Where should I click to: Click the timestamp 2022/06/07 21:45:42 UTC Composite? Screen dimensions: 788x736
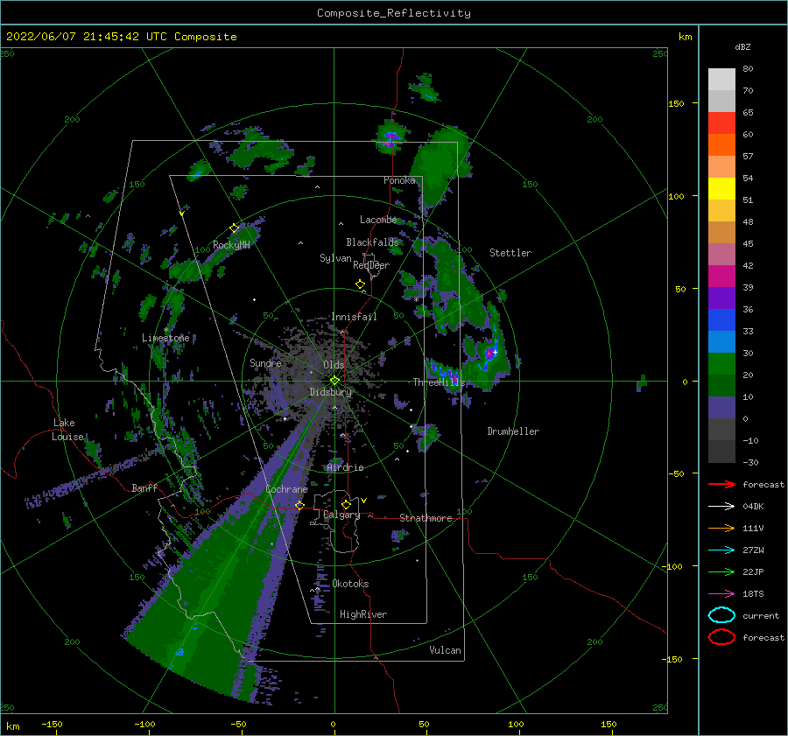click(x=121, y=37)
